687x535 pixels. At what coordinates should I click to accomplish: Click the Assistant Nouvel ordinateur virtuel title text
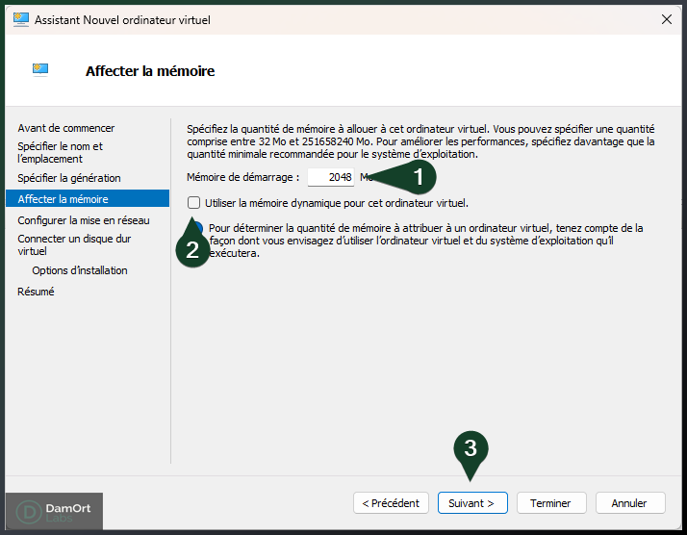coord(123,20)
